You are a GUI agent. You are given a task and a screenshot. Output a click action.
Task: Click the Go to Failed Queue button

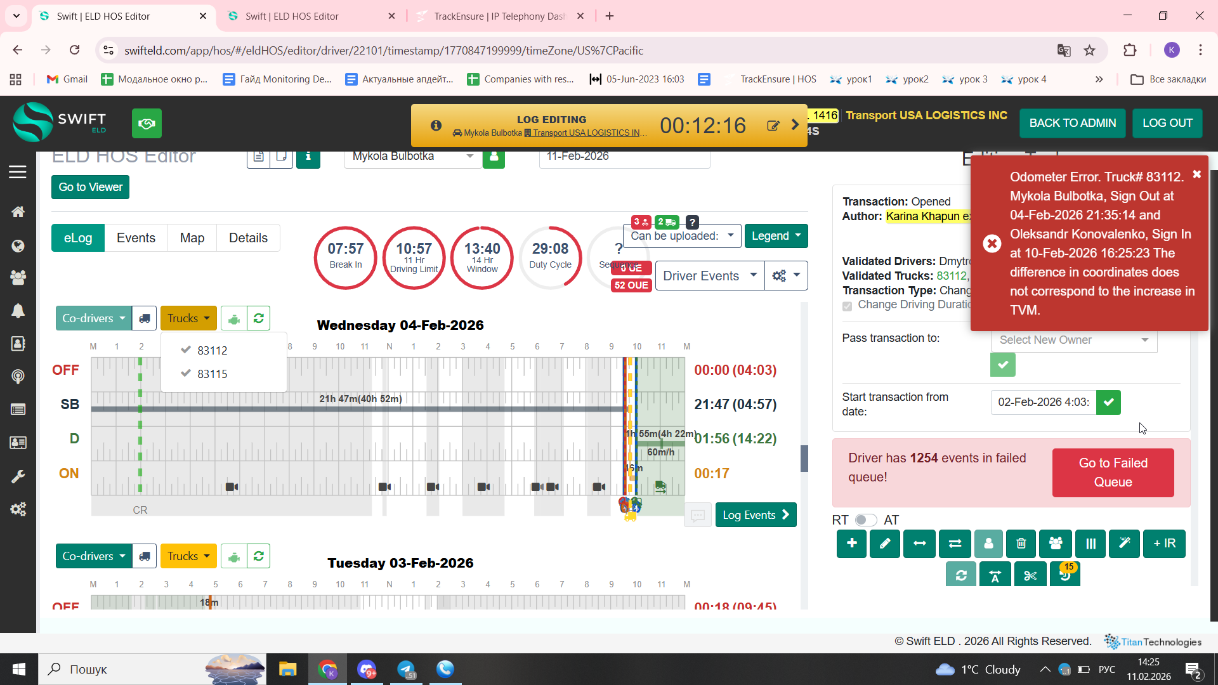1113,473
